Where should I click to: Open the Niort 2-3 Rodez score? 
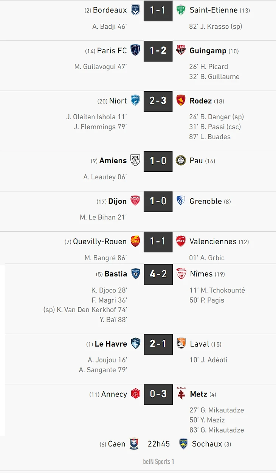[158, 101]
